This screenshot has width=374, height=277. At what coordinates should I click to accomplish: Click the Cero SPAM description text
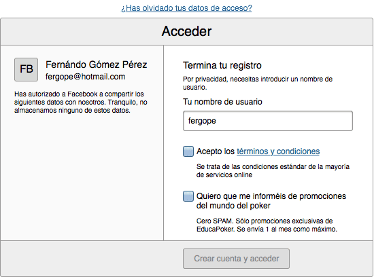point(267,225)
